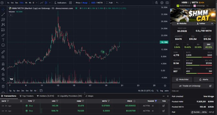The width and height of the screenshot is (217, 115).
Task: Open the emoji icons tool
Action: (3, 45)
